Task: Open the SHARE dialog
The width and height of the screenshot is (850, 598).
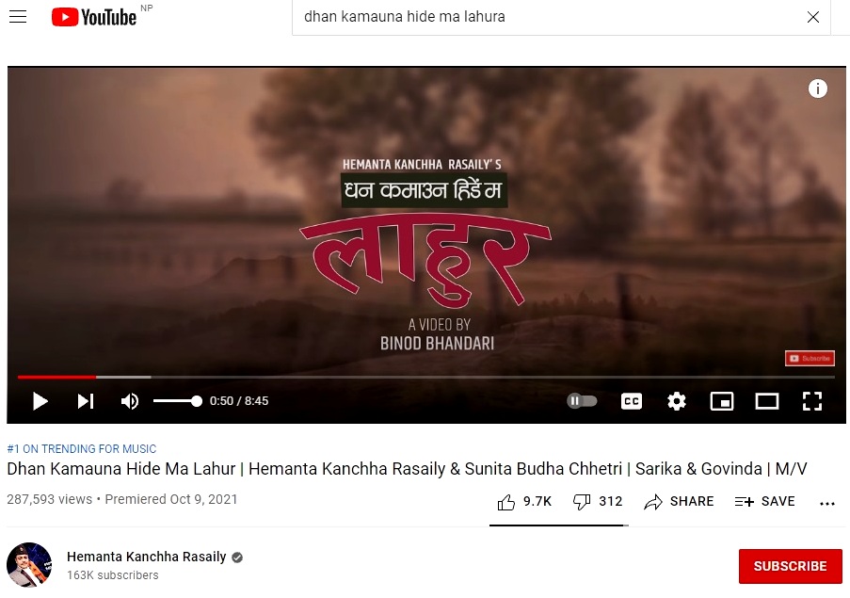Action: point(679,502)
